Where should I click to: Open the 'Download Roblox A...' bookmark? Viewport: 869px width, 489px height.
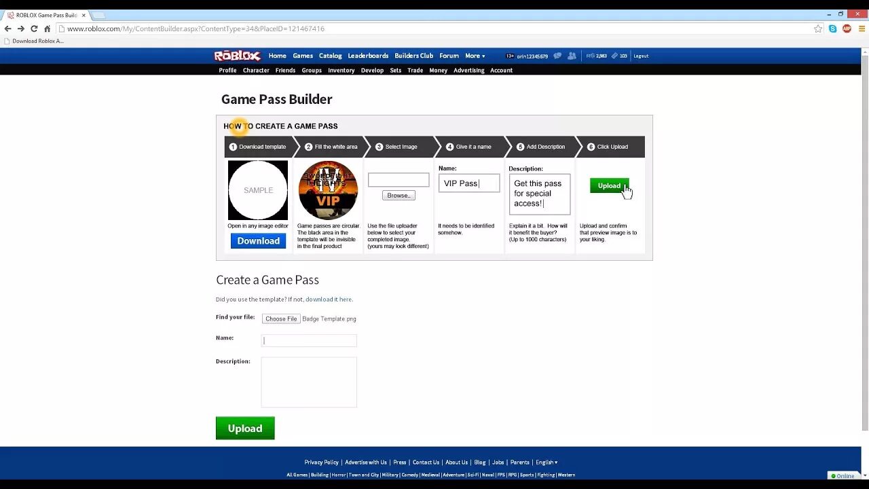(x=34, y=41)
